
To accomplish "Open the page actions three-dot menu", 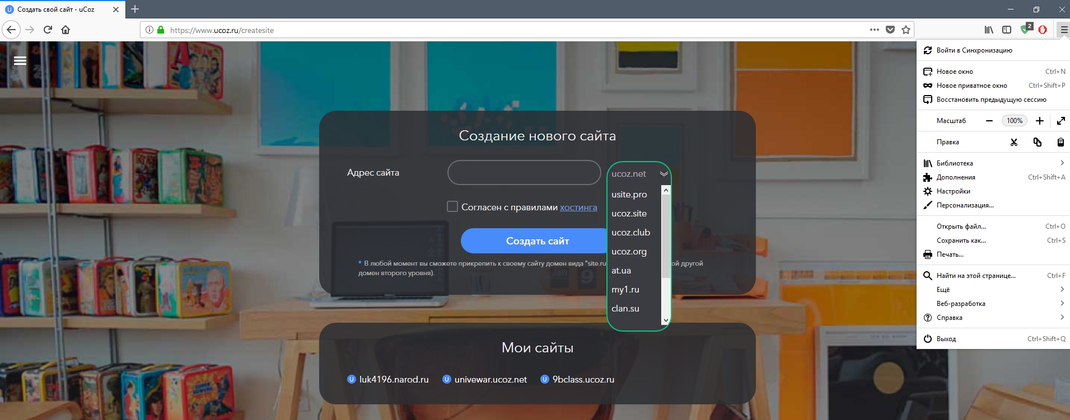I will tap(875, 30).
